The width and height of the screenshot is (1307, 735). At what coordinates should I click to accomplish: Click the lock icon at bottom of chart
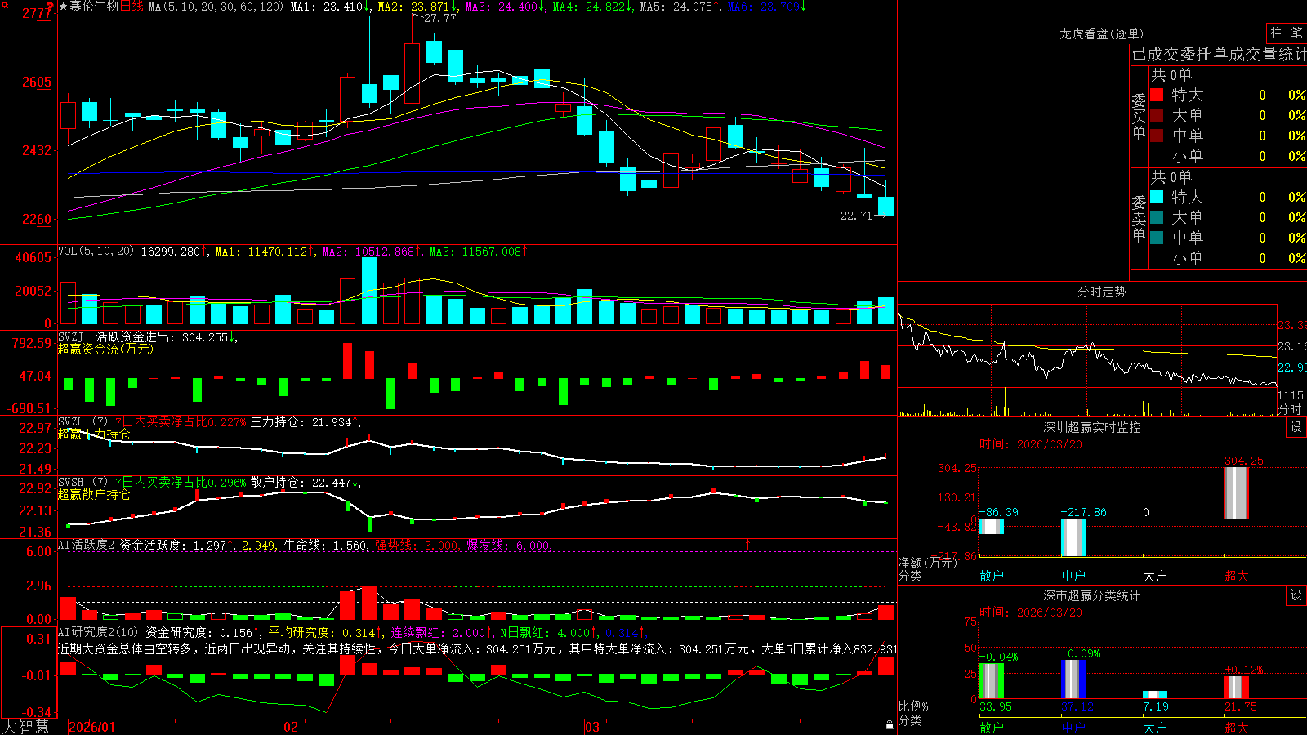tap(890, 724)
